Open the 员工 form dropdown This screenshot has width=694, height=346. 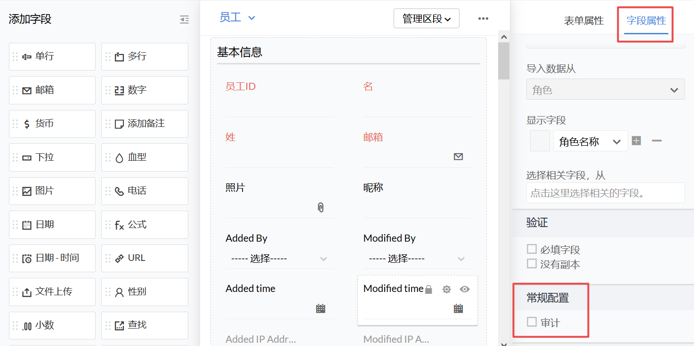point(237,18)
